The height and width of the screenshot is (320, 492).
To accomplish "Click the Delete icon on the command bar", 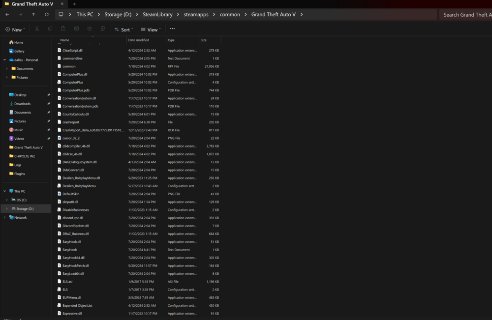I will 103,29.
